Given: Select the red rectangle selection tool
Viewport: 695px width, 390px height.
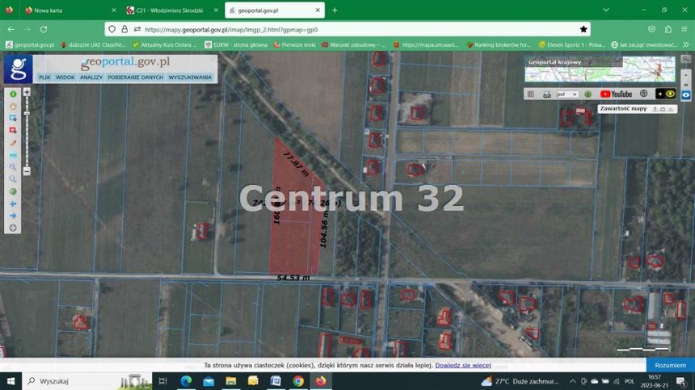Looking at the screenshot, I should 13,130.
